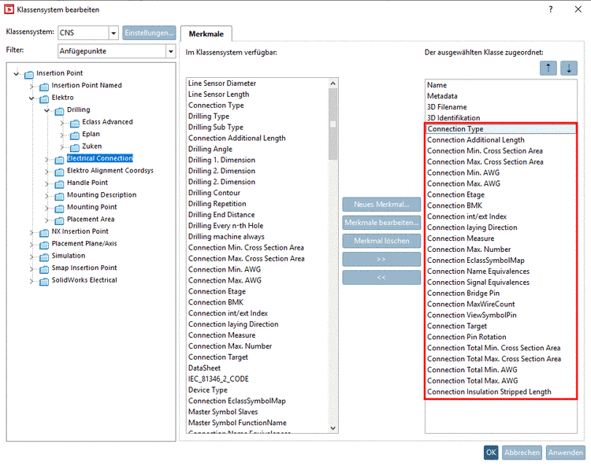Click scroll-up arrow of available attributes list
The image size is (591, 466).
pyautogui.click(x=333, y=83)
